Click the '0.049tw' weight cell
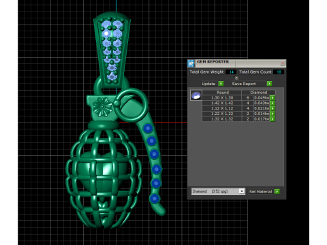This screenshot has height=245, width=327. (x=262, y=98)
